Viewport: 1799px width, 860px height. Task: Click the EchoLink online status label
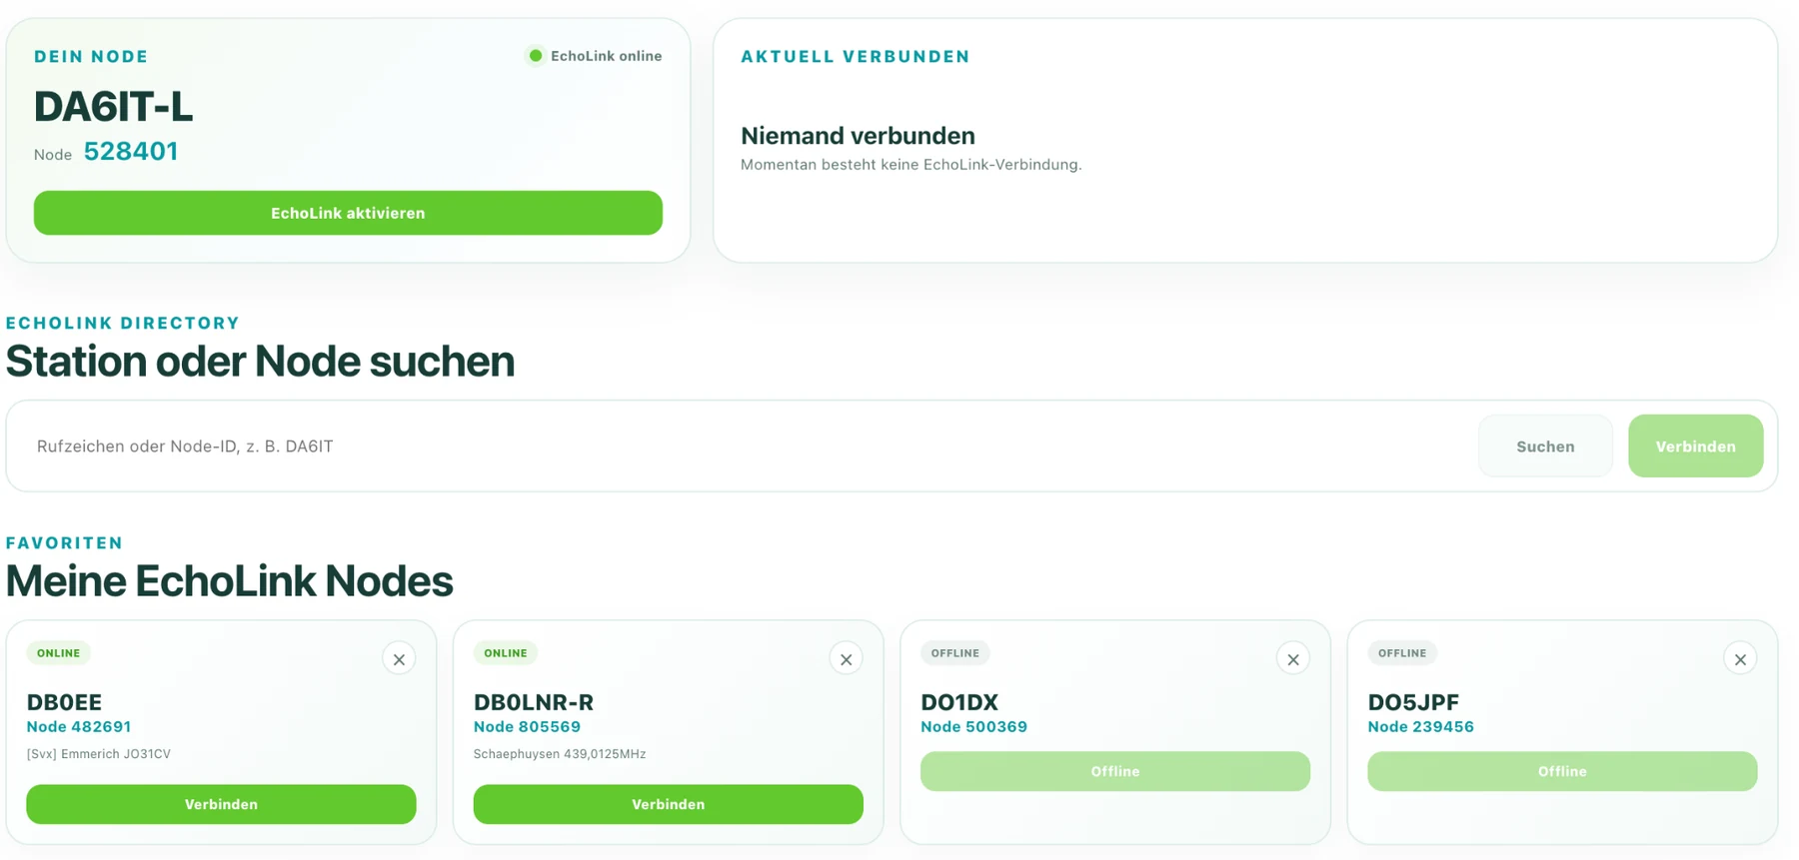[606, 56]
